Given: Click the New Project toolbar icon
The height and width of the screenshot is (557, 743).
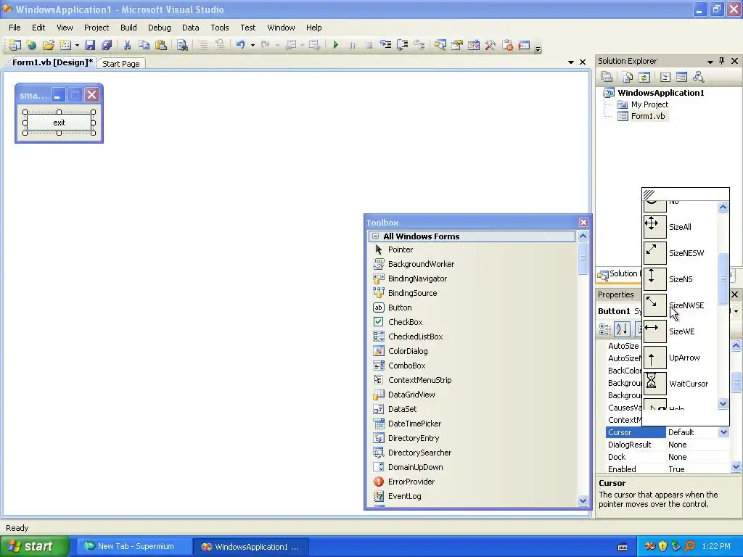Looking at the screenshot, I should tap(15, 45).
